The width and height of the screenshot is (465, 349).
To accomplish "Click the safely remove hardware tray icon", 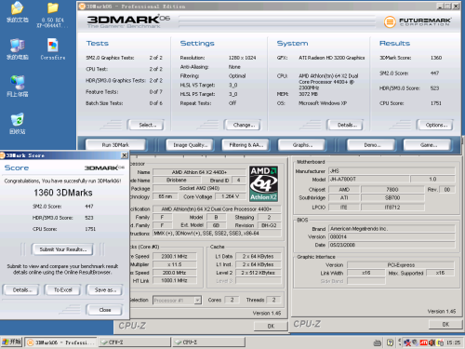I will [440, 342].
